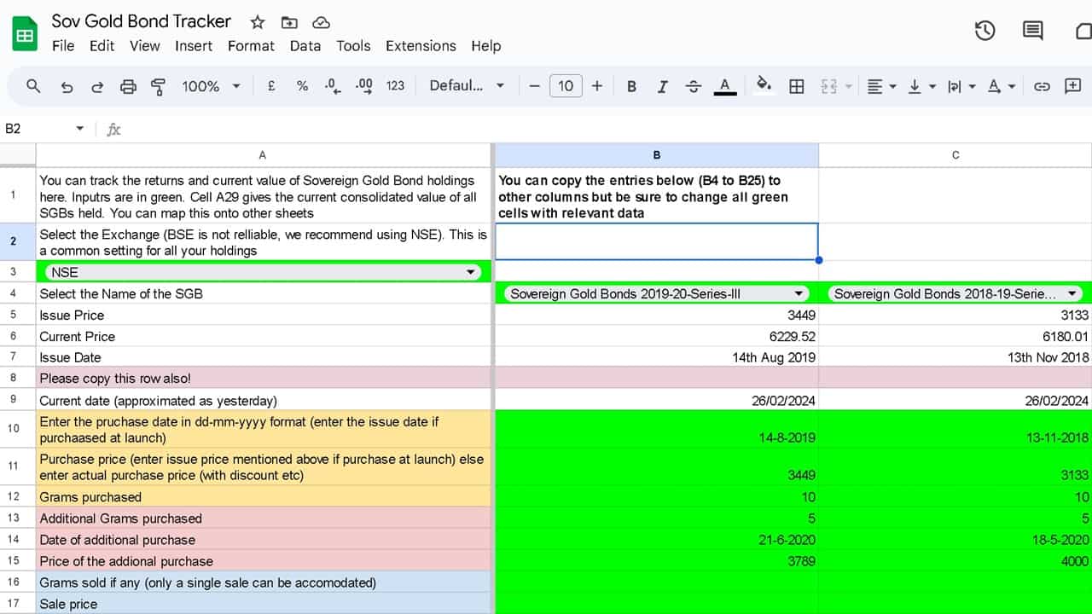The height and width of the screenshot is (614, 1092).
Task: Click the Document status cloud icon
Action: (x=321, y=22)
